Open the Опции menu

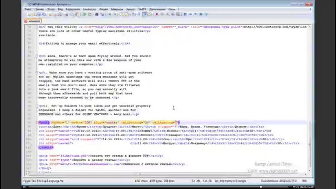[x=103, y=9]
